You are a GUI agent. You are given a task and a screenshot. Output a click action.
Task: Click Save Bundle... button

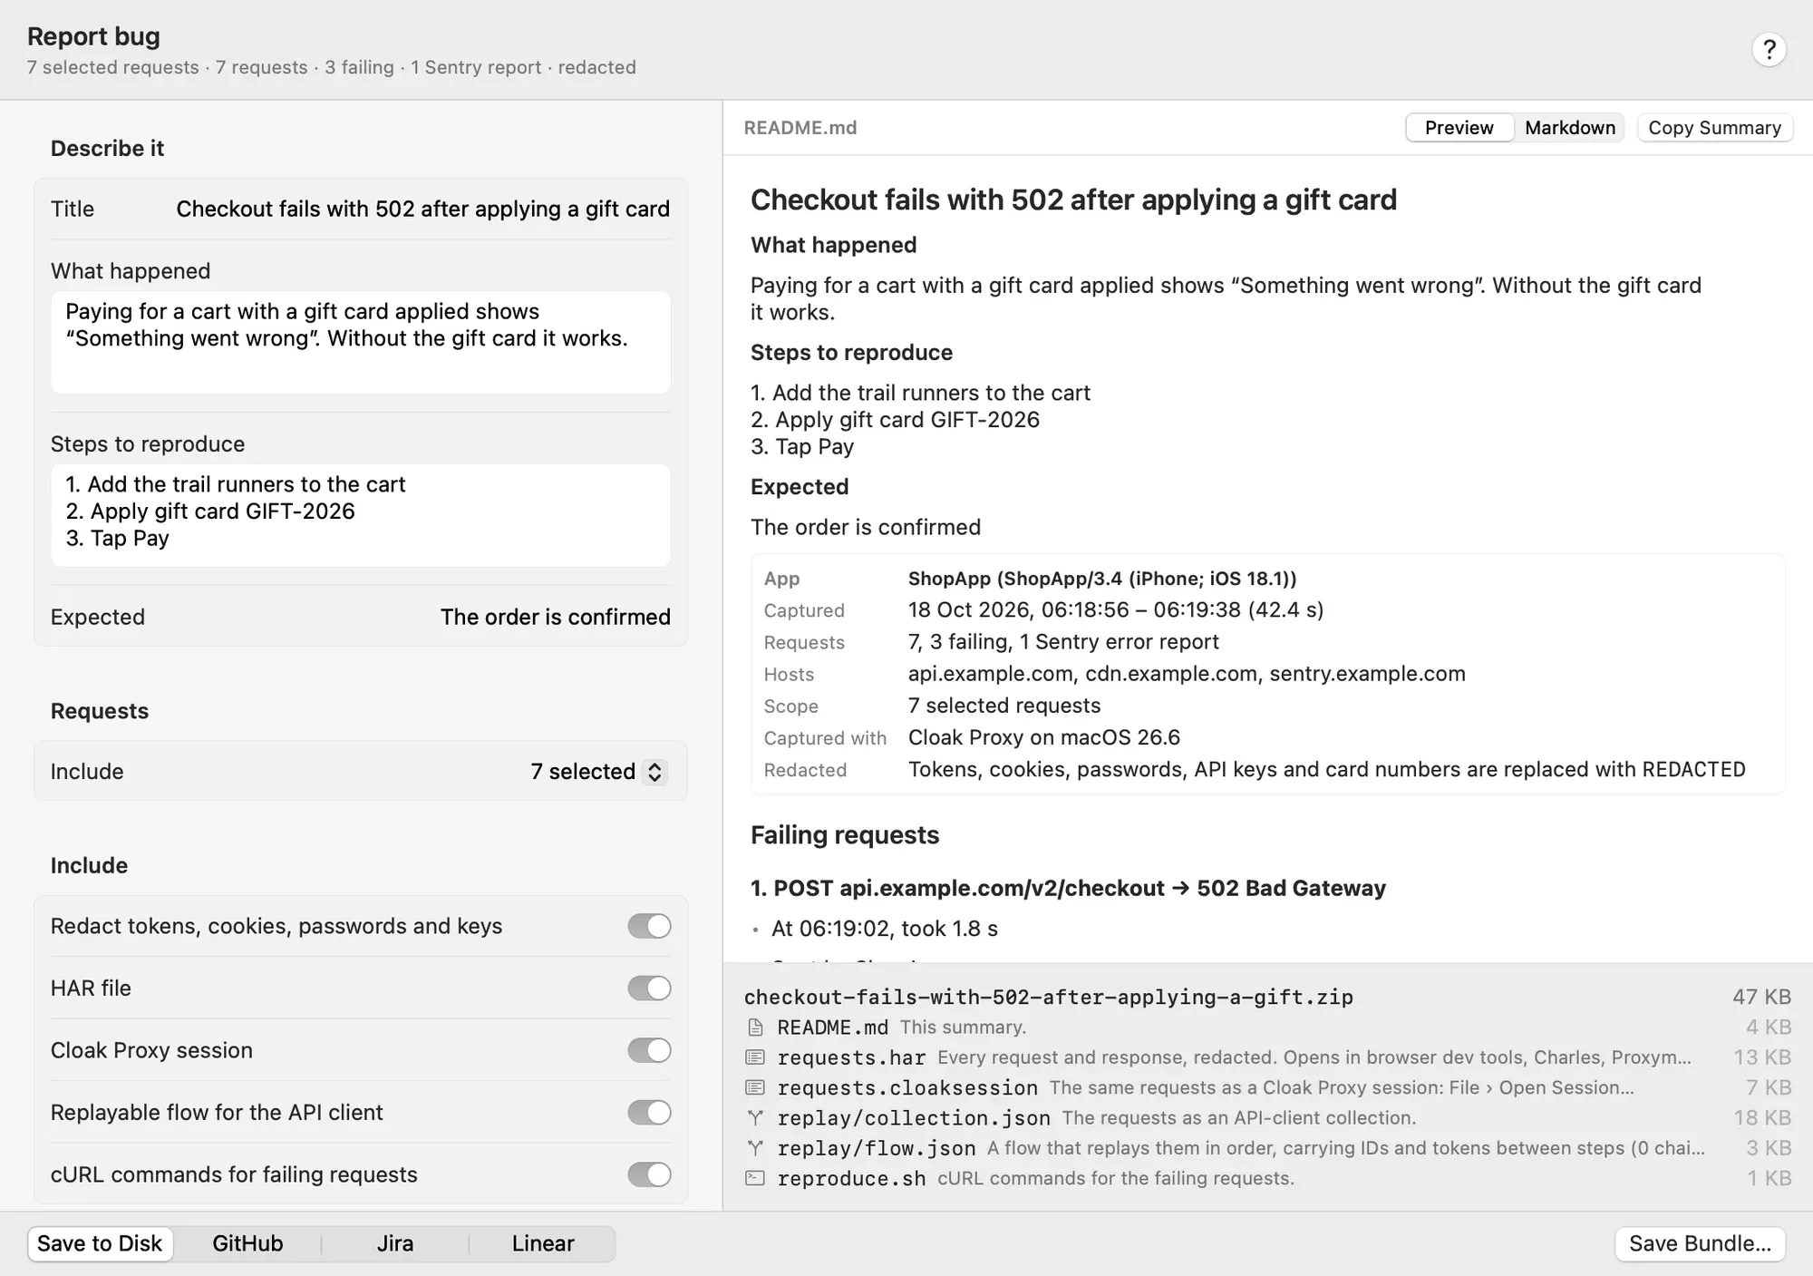click(1700, 1243)
